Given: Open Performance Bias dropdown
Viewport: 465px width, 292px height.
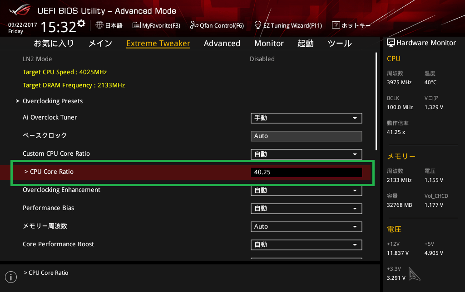Looking at the screenshot, I should (307, 209).
